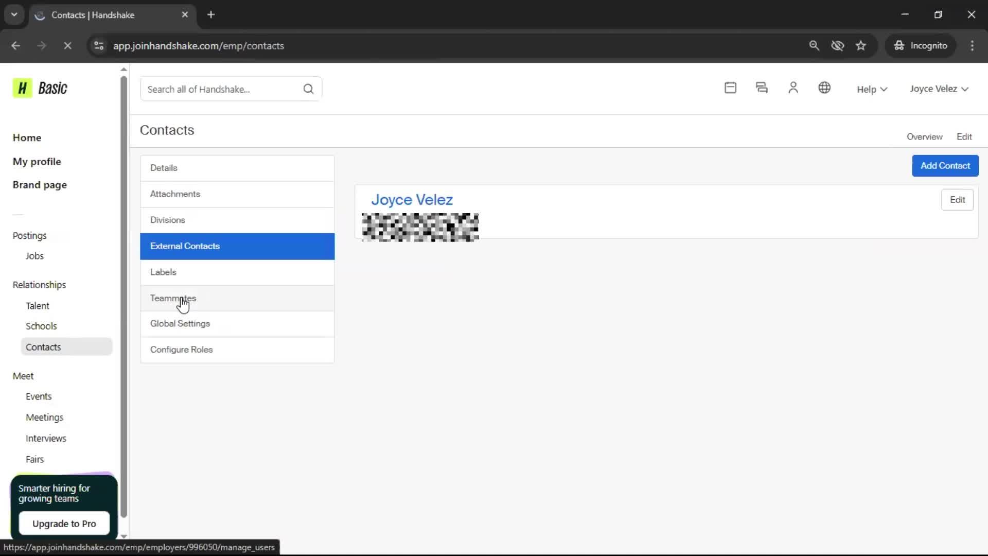Click the Postings section label
Screen dimensions: 988x556
click(29, 236)
